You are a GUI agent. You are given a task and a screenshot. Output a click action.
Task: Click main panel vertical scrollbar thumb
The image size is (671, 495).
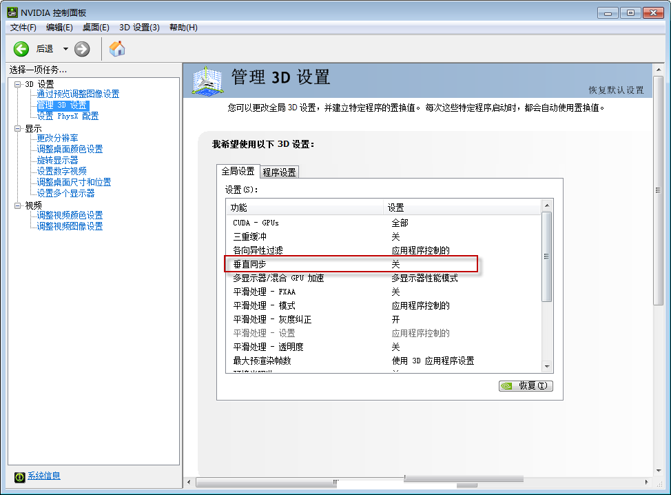tap(658, 190)
